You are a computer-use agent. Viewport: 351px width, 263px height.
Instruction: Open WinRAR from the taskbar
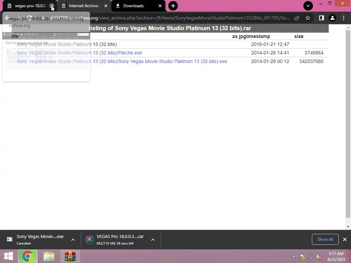(x=70, y=256)
